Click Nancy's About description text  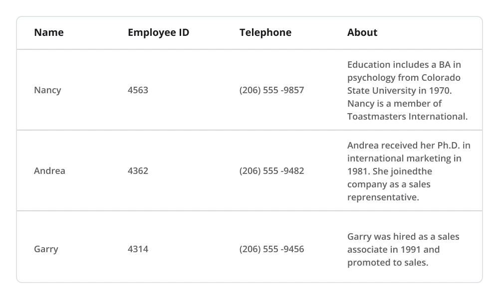[x=407, y=91]
